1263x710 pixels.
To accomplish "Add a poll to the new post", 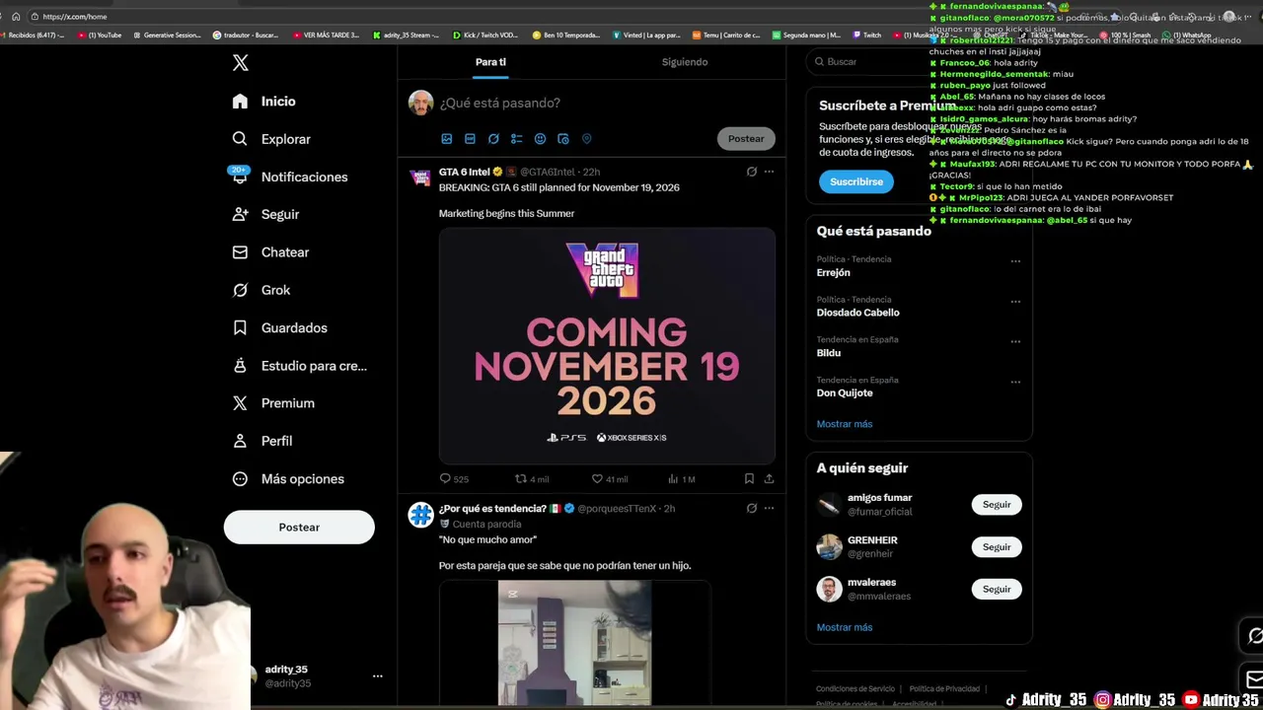I will coord(516,139).
